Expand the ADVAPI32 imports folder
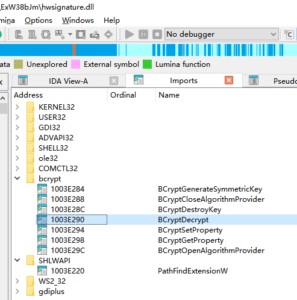The width and height of the screenshot is (297, 300). (17, 137)
